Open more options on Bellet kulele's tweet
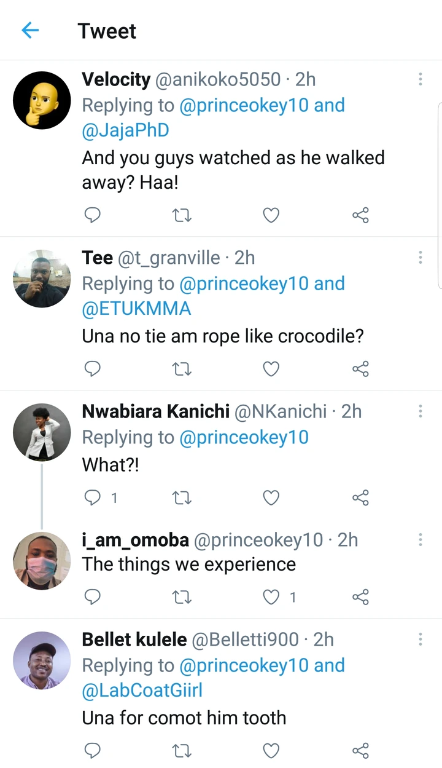 pyautogui.click(x=421, y=639)
